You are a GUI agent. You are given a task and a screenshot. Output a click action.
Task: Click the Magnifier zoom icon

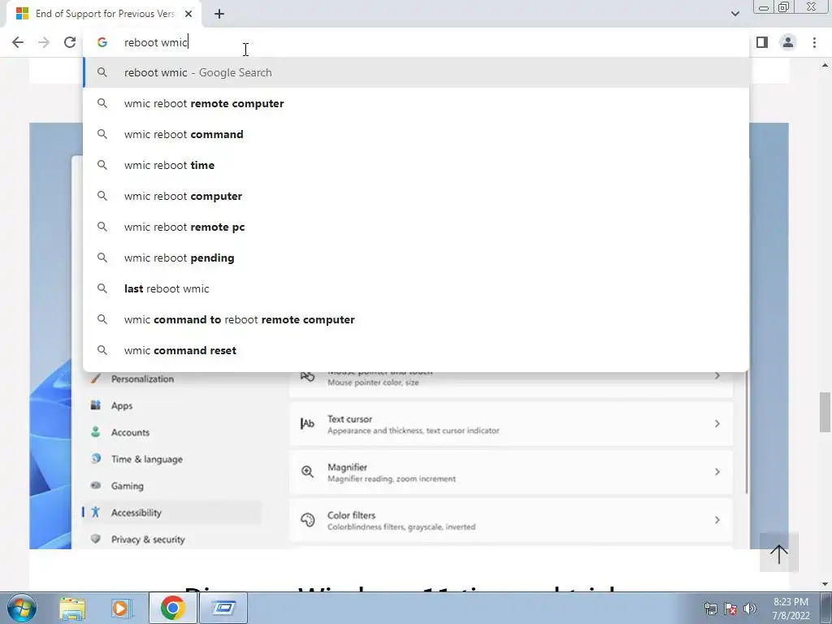tap(307, 471)
